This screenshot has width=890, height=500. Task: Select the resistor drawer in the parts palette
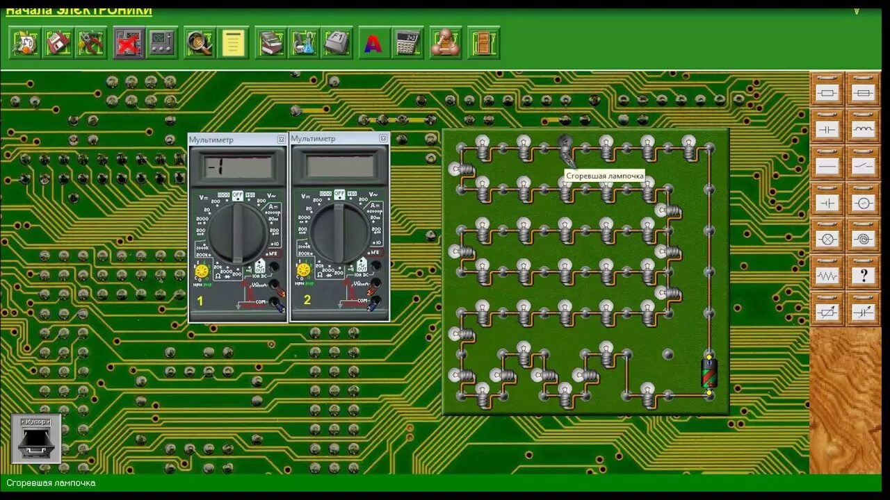pyautogui.click(x=827, y=90)
